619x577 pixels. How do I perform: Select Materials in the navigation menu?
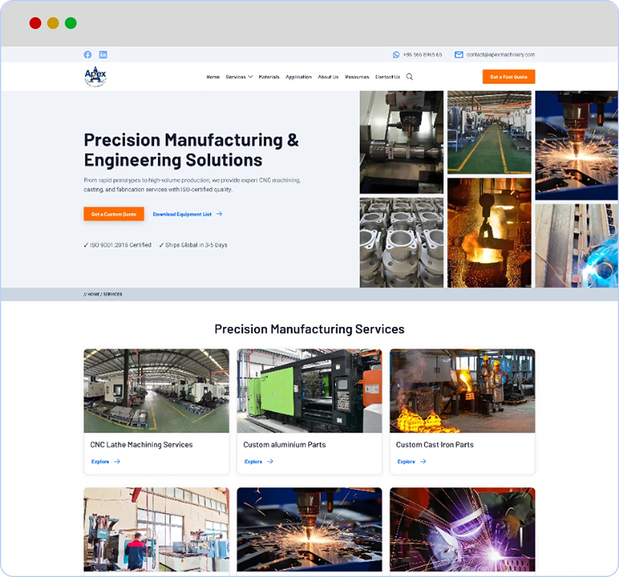269,77
